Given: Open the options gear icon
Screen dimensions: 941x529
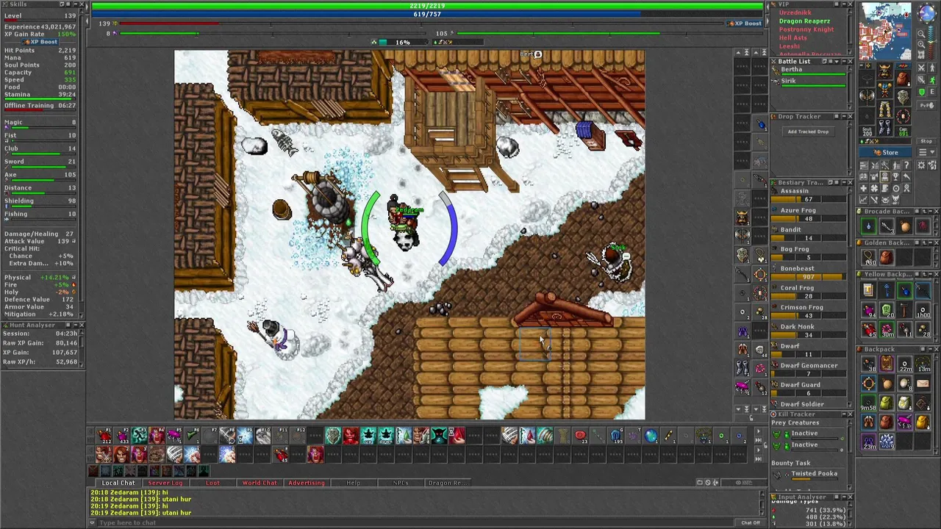Looking at the screenshot, I should coord(921,165).
